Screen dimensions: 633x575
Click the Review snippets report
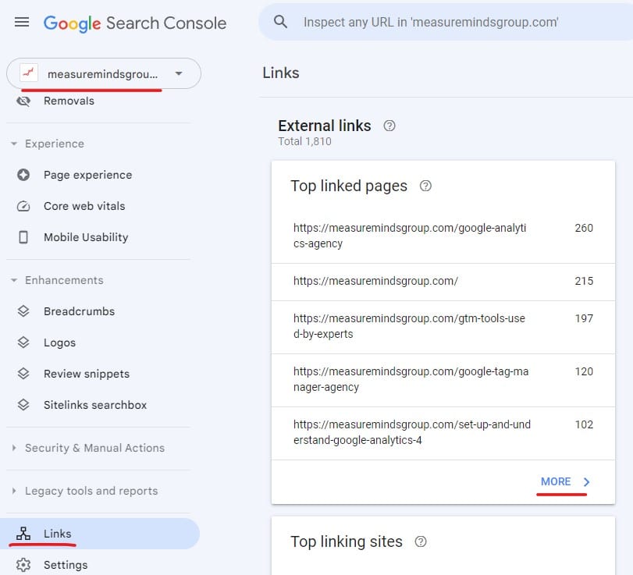[86, 374]
